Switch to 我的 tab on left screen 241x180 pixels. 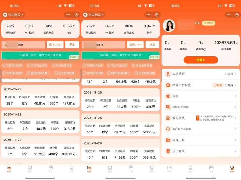71,169
